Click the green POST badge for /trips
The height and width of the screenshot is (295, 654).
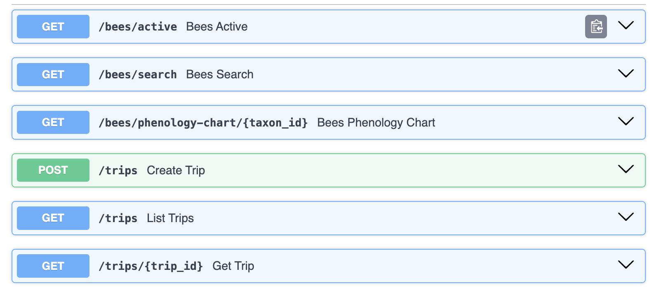[53, 170]
